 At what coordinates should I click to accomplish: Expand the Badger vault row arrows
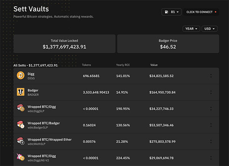coord(211,92)
